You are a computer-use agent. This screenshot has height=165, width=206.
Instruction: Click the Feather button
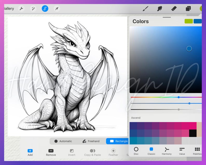(x=113, y=153)
